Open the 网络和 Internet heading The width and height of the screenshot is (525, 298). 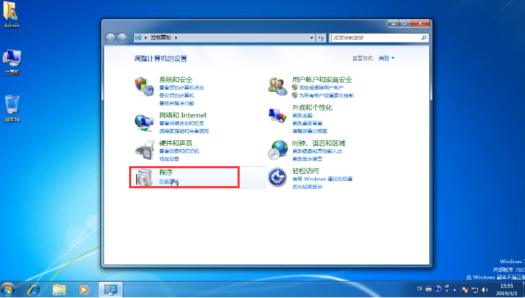[x=183, y=115]
